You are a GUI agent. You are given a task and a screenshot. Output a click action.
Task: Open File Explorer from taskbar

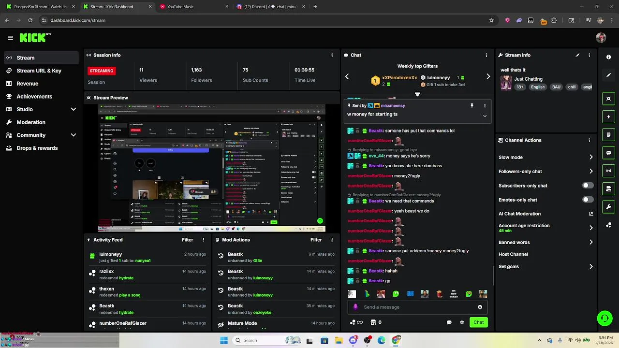pos(339,340)
